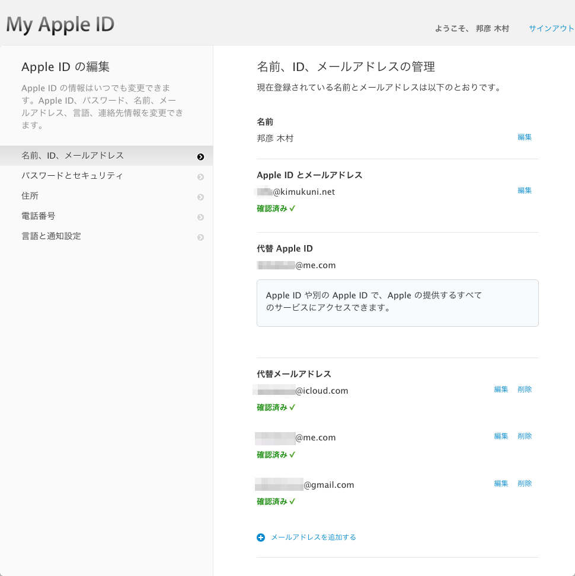Click the @me.com address under 代替 Apple ID
Screen dimensions: 575x576
296,265
